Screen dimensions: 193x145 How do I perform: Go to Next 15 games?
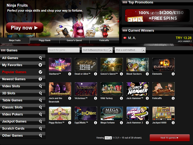click(170, 138)
